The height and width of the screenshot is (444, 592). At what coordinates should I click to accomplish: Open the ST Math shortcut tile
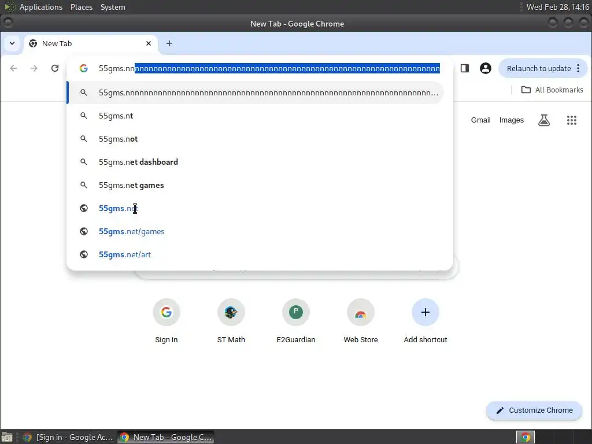231,321
